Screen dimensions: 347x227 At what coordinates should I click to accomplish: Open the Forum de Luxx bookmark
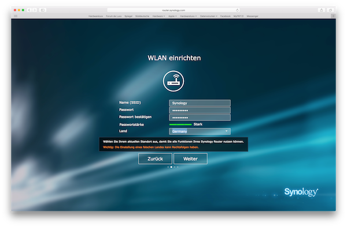coord(114,16)
